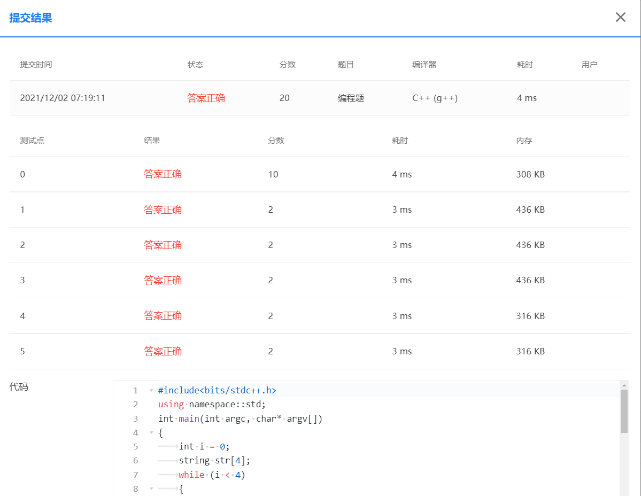Open the 答案正确 result for test point 0
The width and height of the screenshot is (641, 496).
coord(163,174)
